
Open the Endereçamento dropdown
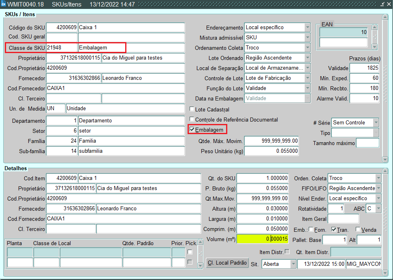click(308, 27)
